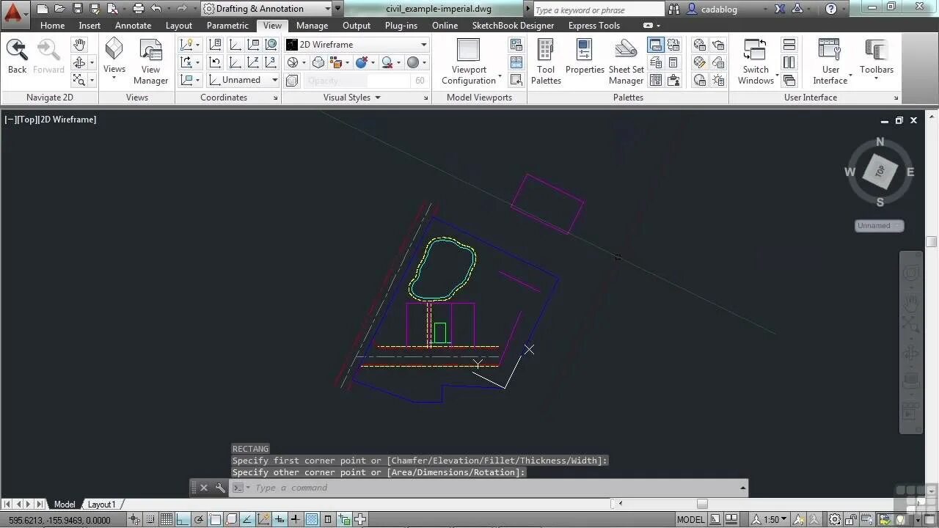Click the horizontal scrollbar thumb
This screenshot has height=528, width=939.
tap(702, 504)
